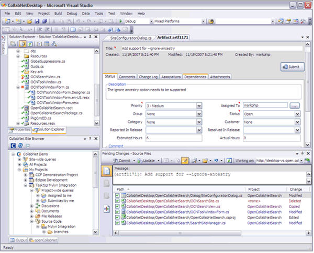The image size is (314, 253).
Task: Uncheck the SiteConfigurationDialog.cs pending change
Action: coord(118,195)
